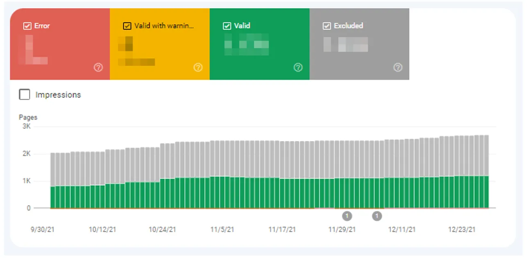Disable the Error status filter checkbox

27,26
